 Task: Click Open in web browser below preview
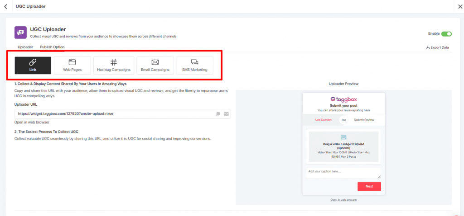click(343, 200)
